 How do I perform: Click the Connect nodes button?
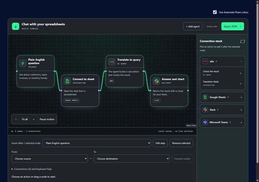point(182,159)
